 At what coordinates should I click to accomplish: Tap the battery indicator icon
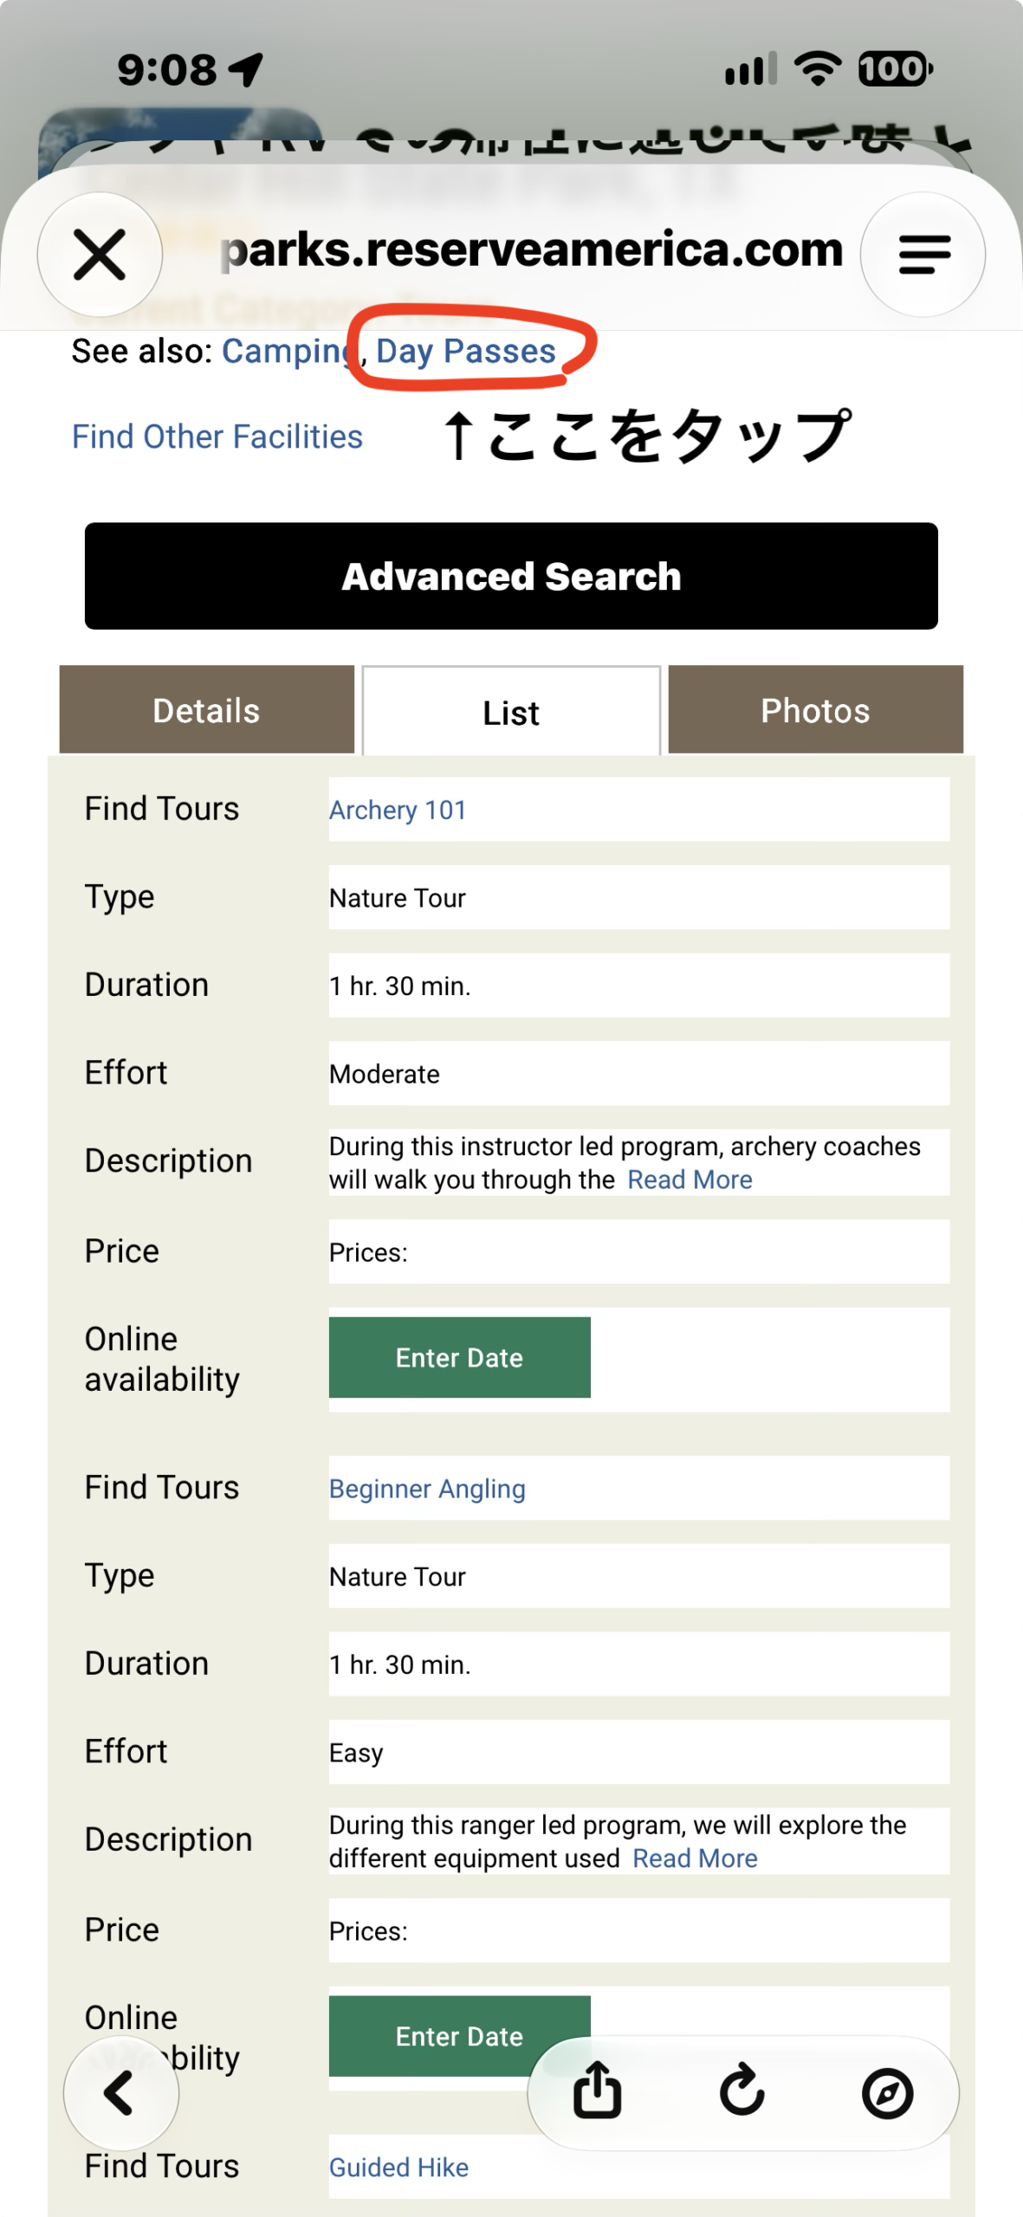pos(895,69)
